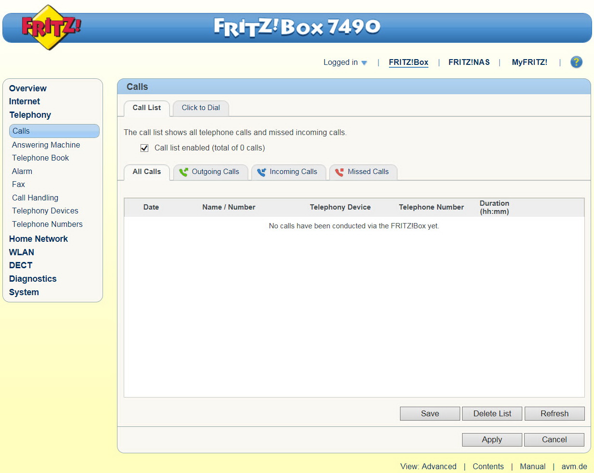This screenshot has width=594, height=473.
Task: Open the Telephone Book page
Action: [x=40, y=158]
